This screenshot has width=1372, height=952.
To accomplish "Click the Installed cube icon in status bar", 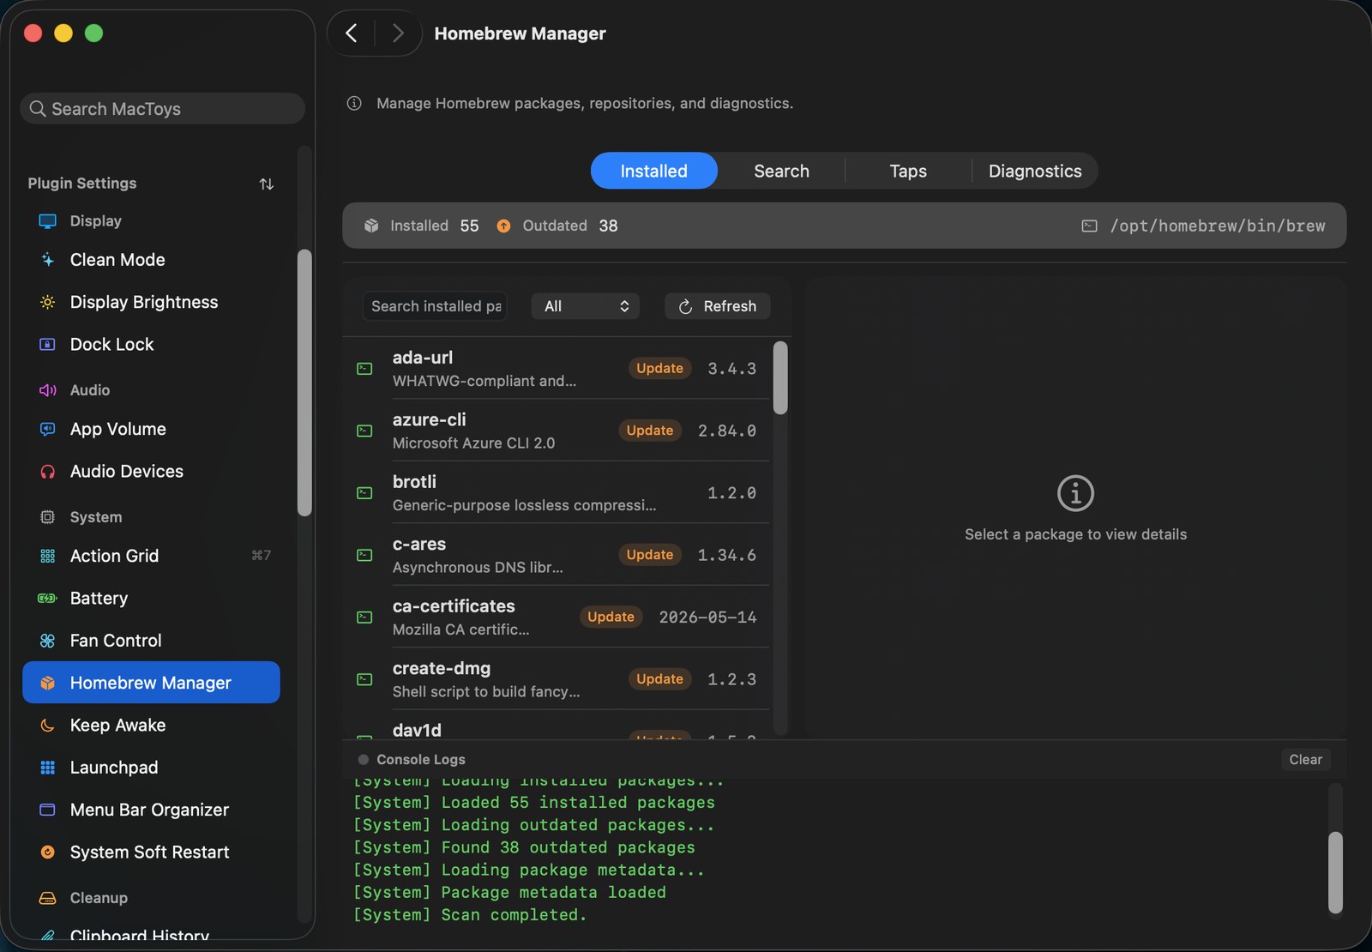I will (371, 226).
